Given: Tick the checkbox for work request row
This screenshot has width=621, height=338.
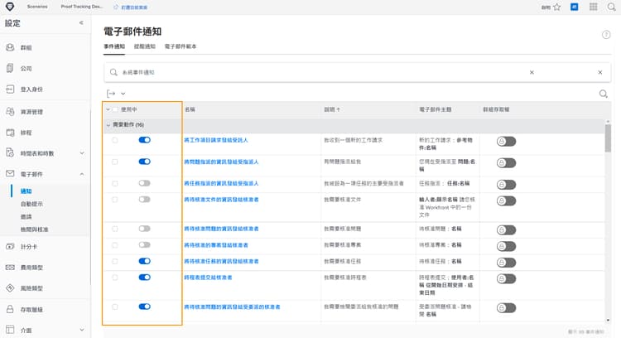Looking at the screenshot, I should (115, 140).
